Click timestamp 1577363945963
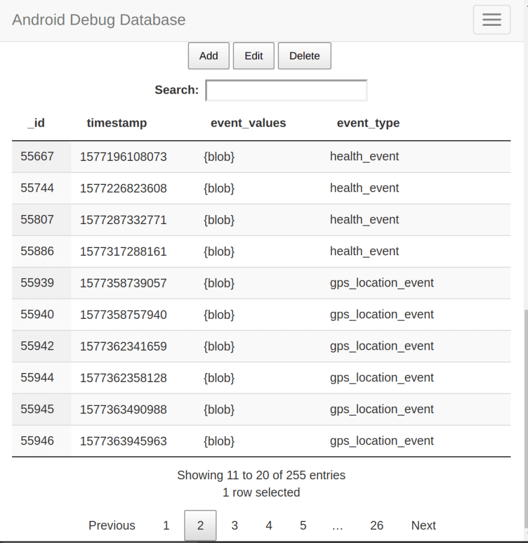Screen dimensions: 528x543 124,441
